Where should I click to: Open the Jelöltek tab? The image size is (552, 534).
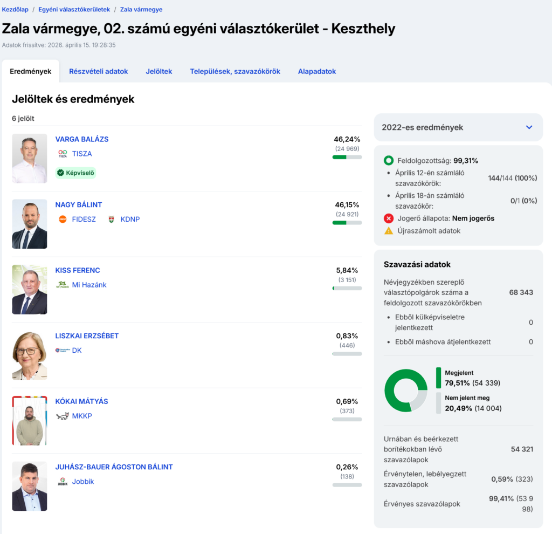click(x=159, y=71)
